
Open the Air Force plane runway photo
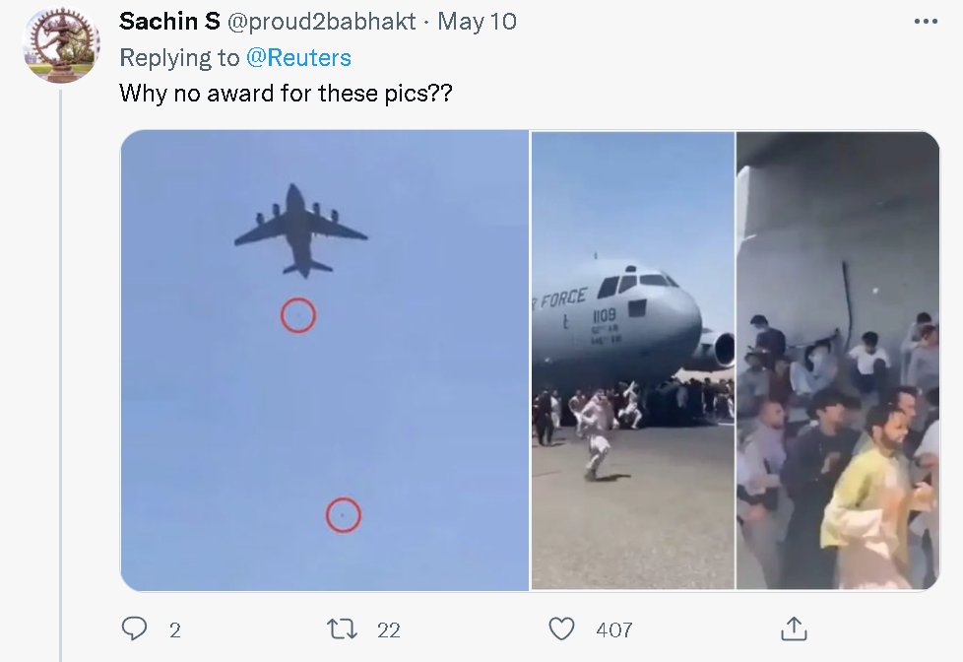[x=633, y=361]
